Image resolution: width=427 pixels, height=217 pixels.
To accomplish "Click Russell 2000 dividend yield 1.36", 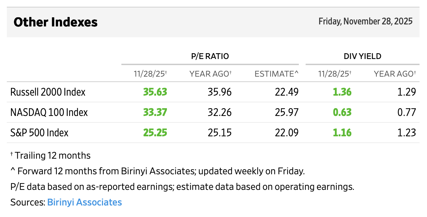I will pyautogui.click(x=342, y=92).
